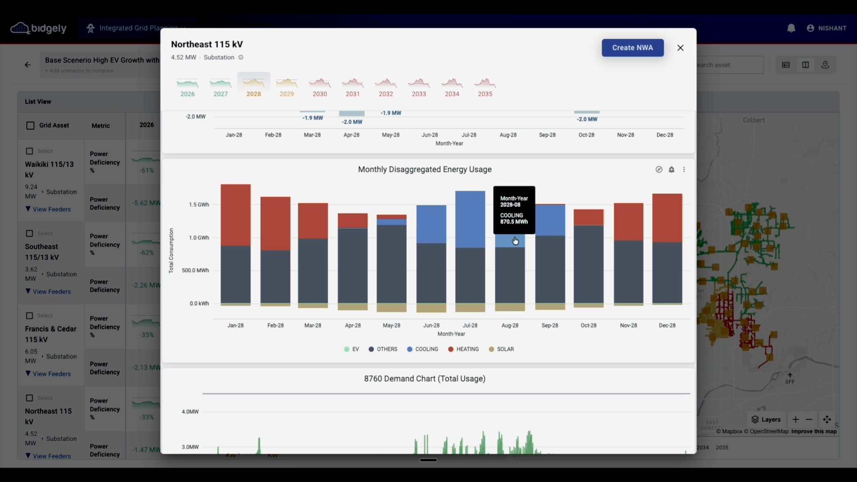The height and width of the screenshot is (482, 857).
Task: Open the Improve this map link
Action: point(814,432)
